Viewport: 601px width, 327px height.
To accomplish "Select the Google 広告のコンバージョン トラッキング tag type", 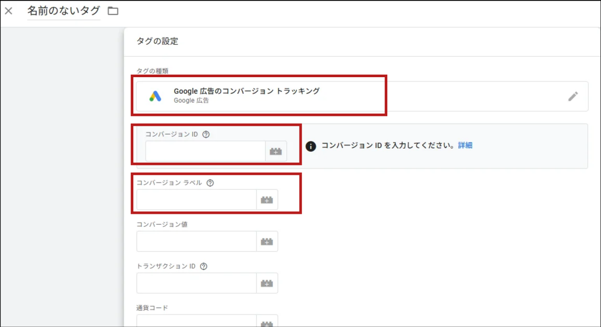I will 362,96.
